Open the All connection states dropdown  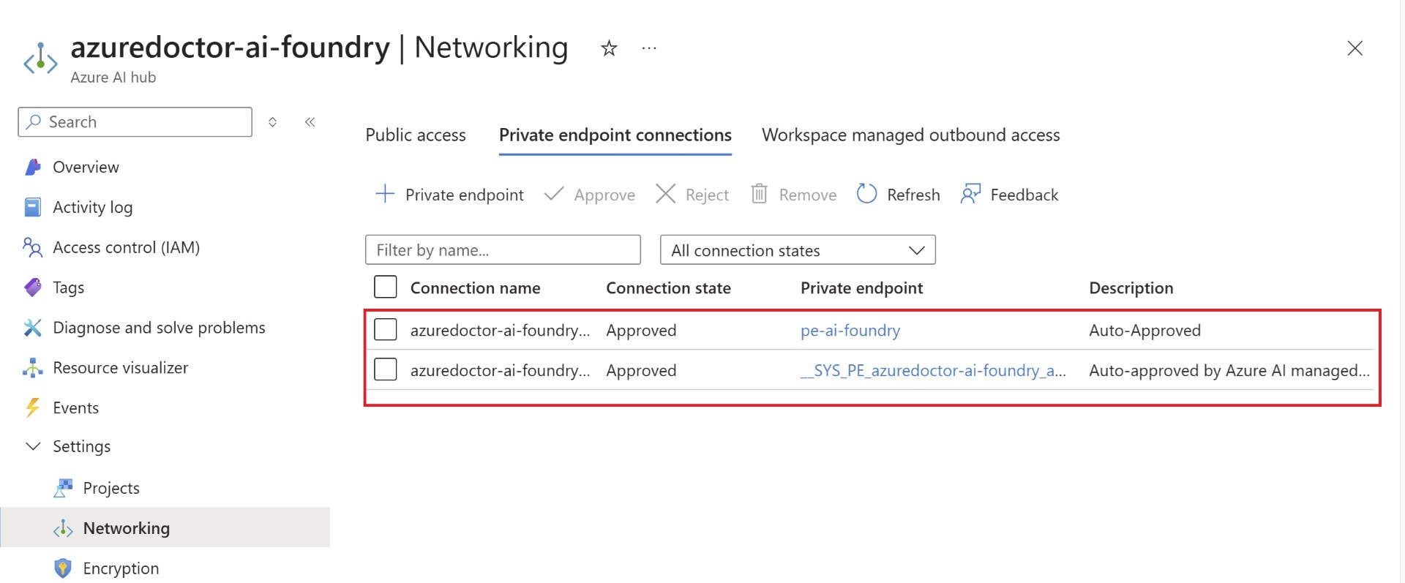pyautogui.click(x=798, y=250)
